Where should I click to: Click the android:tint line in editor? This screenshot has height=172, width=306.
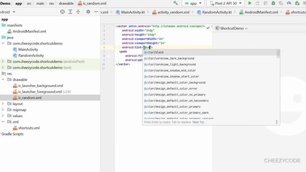click(137, 47)
